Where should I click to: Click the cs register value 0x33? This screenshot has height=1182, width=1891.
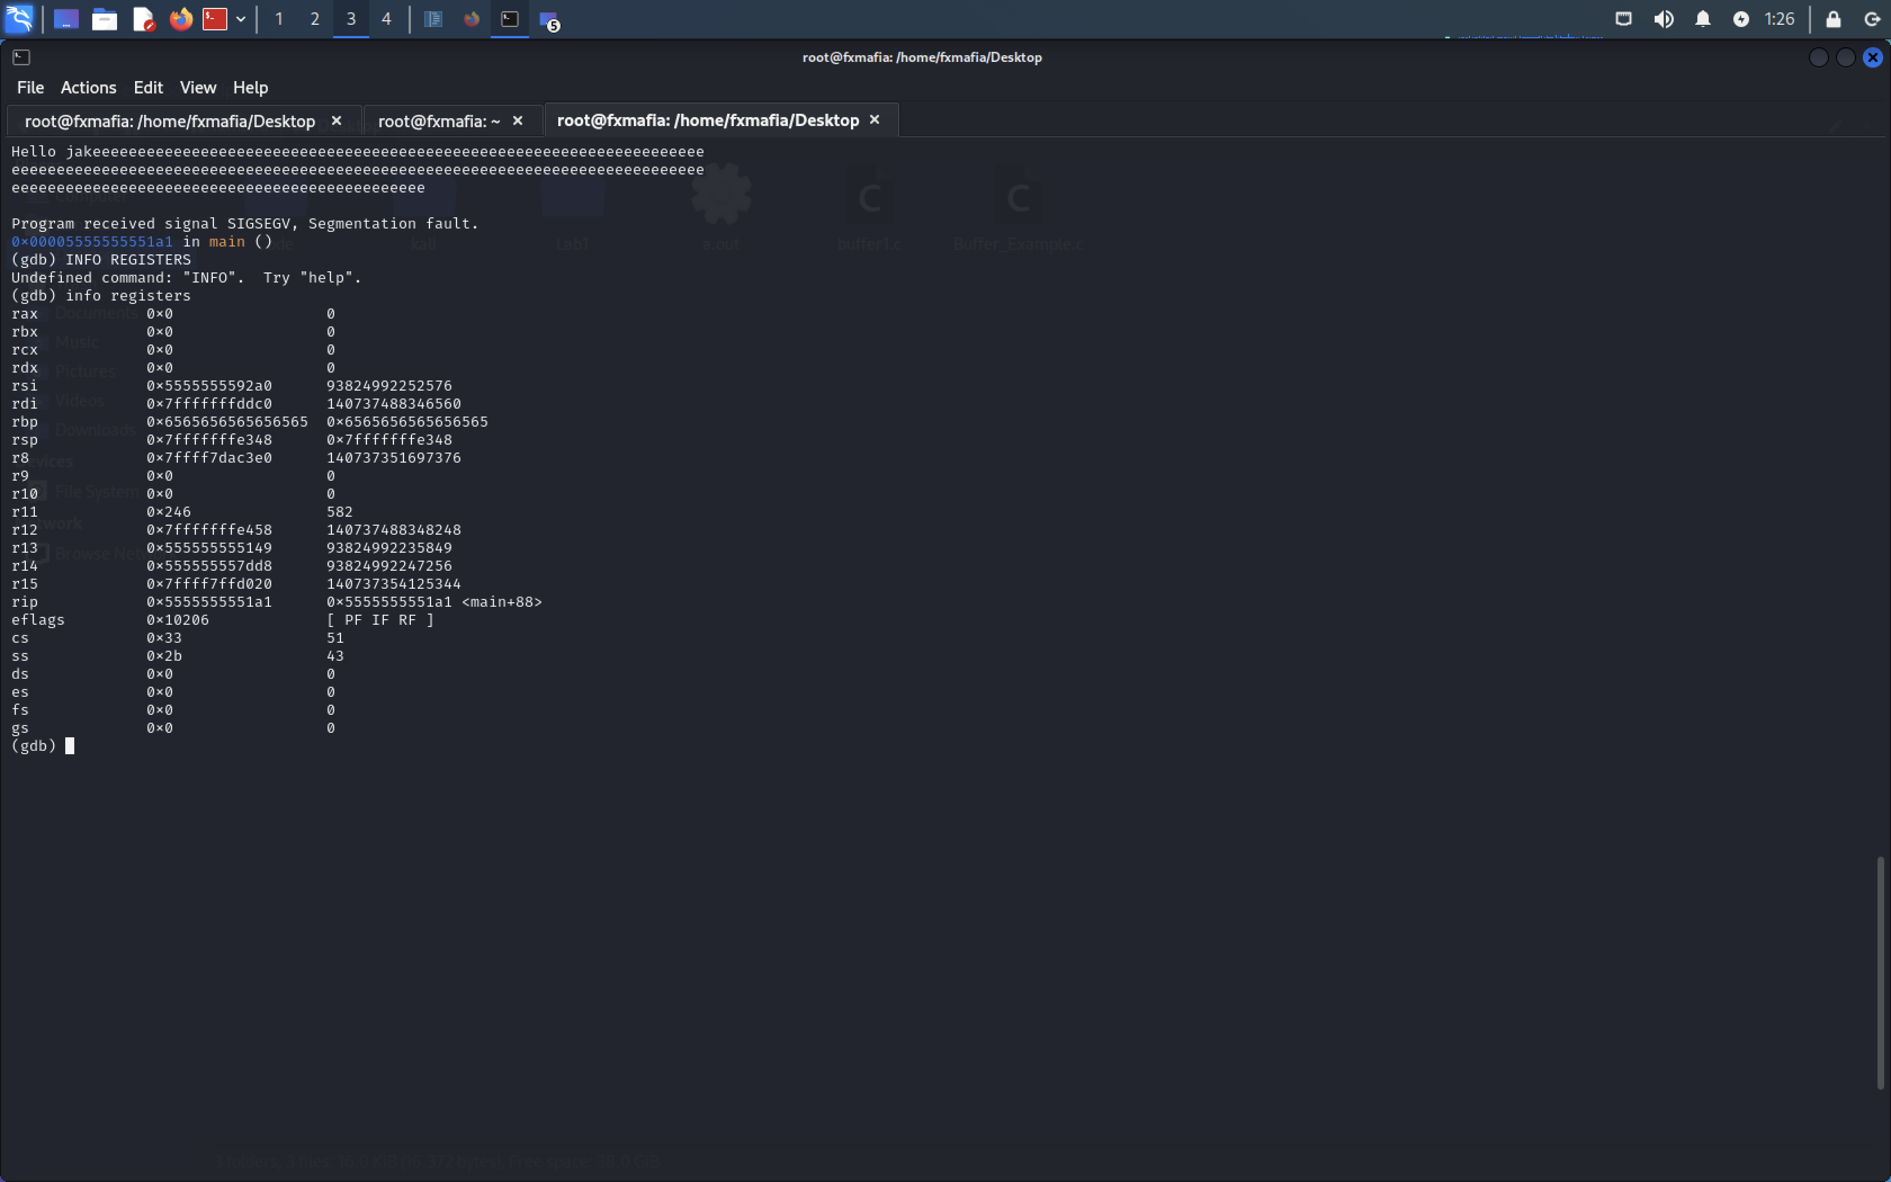[164, 638]
